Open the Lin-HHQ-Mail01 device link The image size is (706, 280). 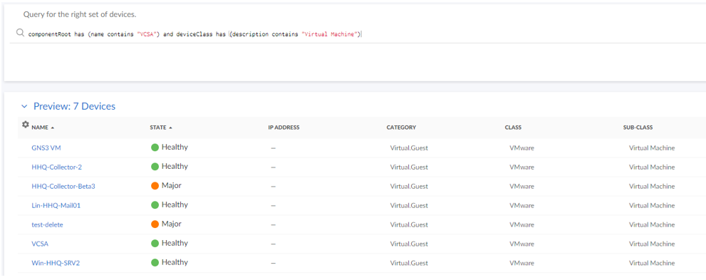click(56, 205)
